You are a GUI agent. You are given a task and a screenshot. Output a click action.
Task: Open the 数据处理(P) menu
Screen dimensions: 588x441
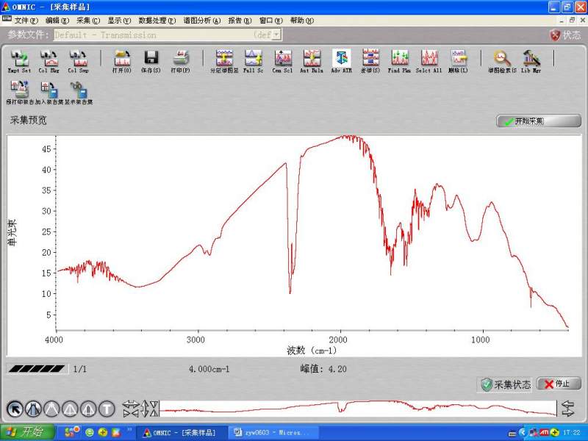157,21
